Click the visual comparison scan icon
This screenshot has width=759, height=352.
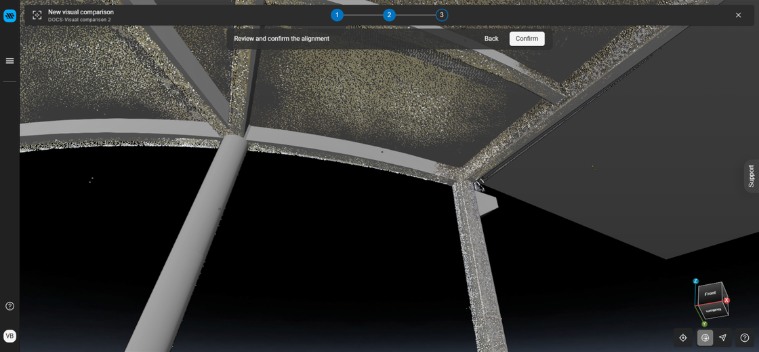(x=37, y=15)
